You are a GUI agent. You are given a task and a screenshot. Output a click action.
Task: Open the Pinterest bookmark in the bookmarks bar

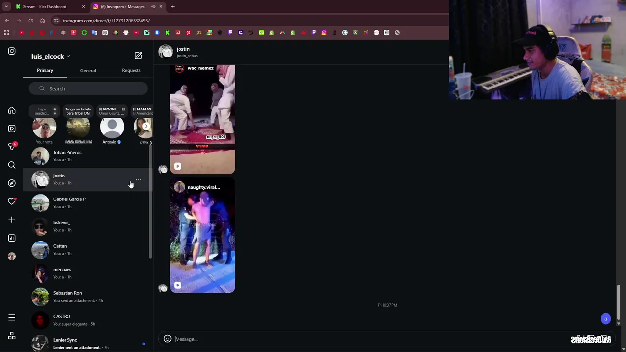coord(188,33)
